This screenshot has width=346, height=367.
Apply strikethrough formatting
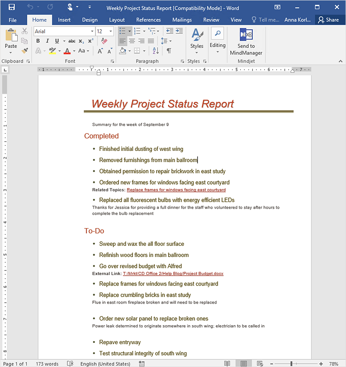click(72, 41)
